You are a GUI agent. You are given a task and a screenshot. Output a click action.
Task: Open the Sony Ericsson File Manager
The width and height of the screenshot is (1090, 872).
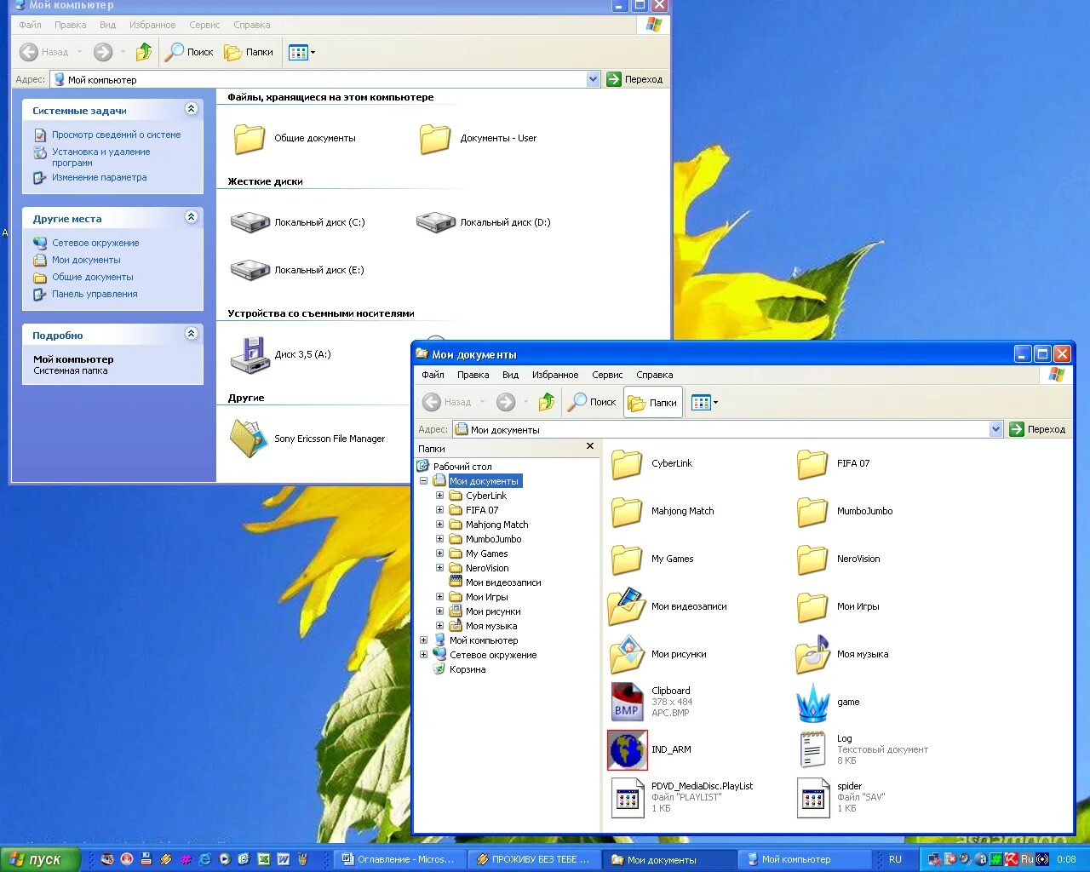click(x=248, y=439)
